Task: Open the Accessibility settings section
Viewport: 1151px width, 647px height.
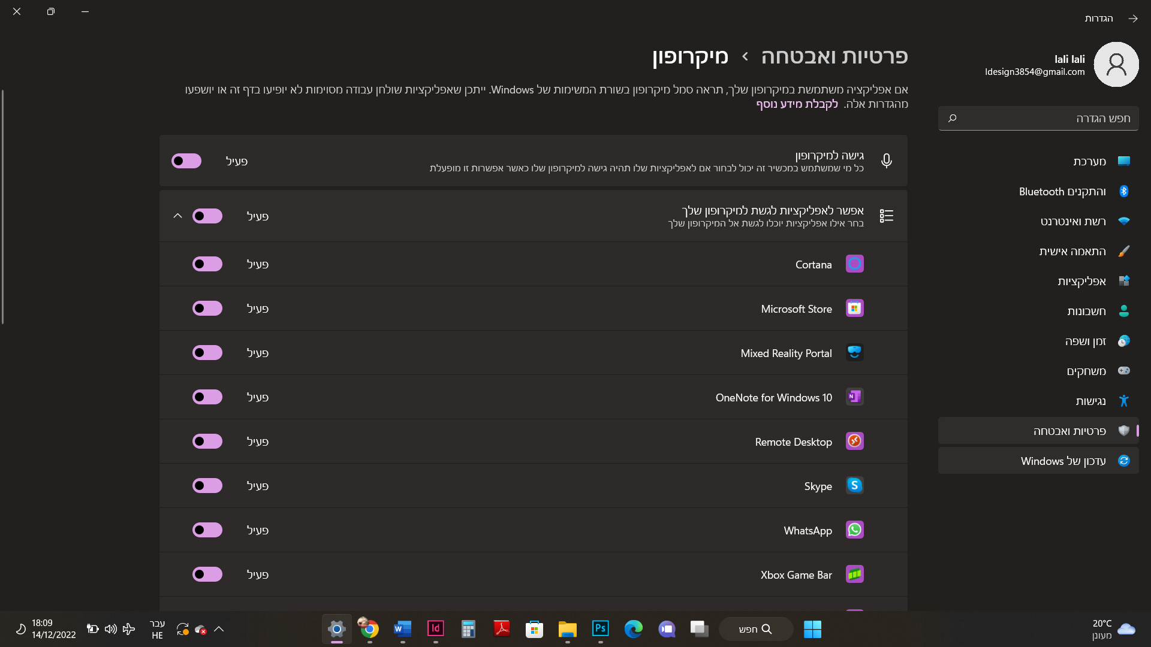Action: tap(1090, 401)
